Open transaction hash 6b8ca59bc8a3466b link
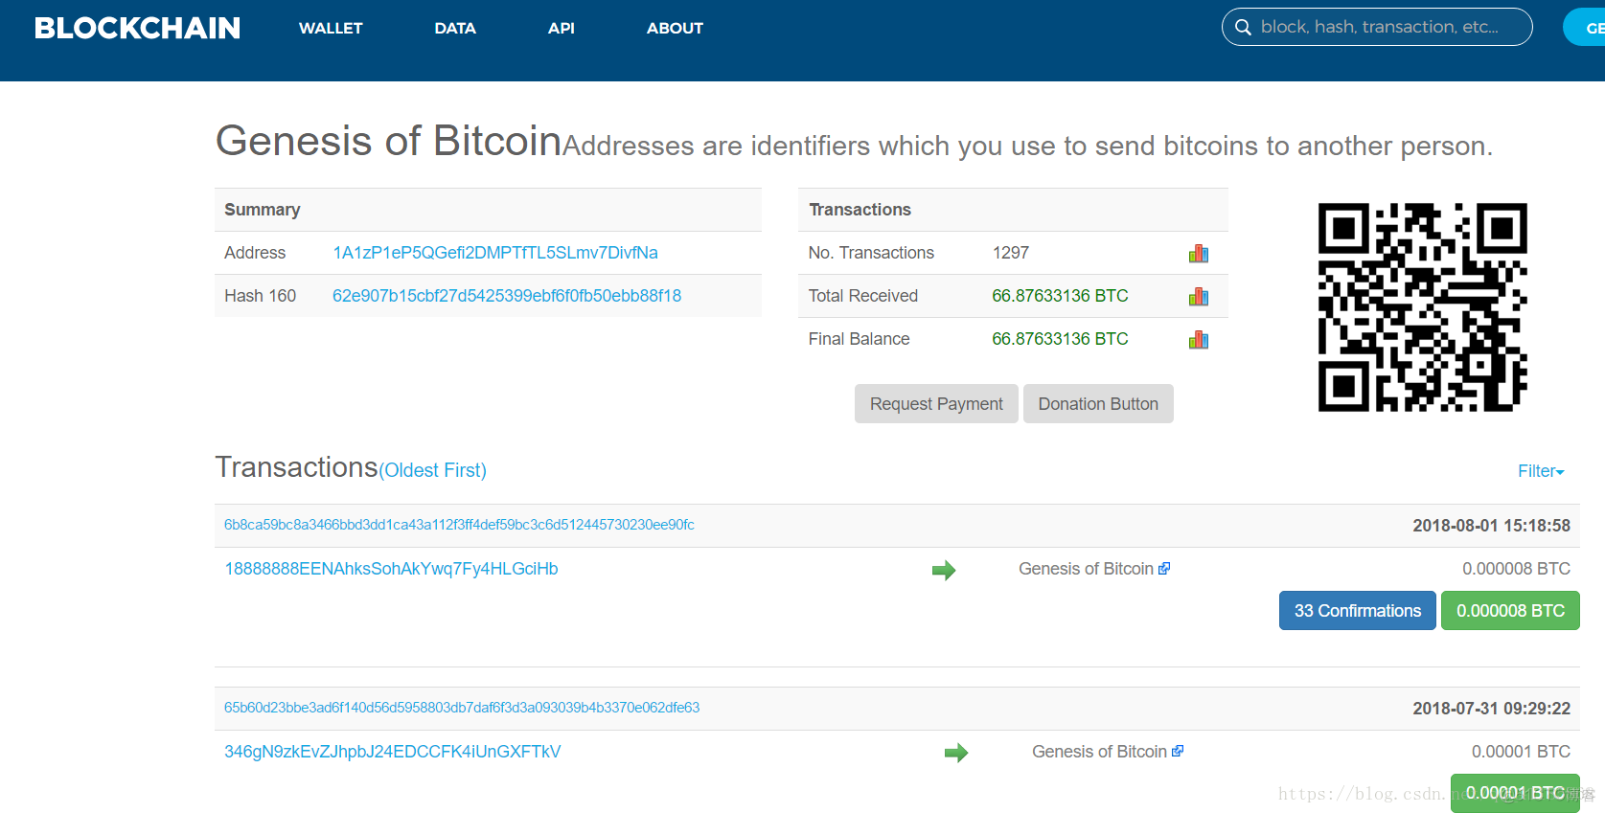Viewport: 1605px width, 813px height. [x=459, y=525]
